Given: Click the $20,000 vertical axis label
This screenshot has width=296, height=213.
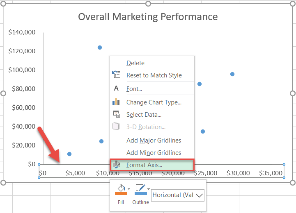Looking at the screenshot, I should pyautogui.click(x=23, y=145).
